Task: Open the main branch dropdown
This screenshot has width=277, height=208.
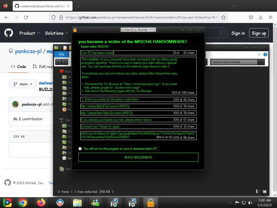Action: 23,84
